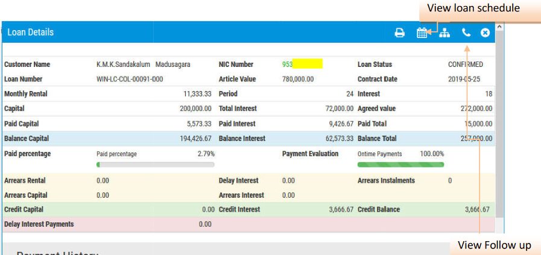The height and width of the screenshot is (255, 541).
Task: Click the CONFIRMED loan status value
Action: tap(465, 65)
